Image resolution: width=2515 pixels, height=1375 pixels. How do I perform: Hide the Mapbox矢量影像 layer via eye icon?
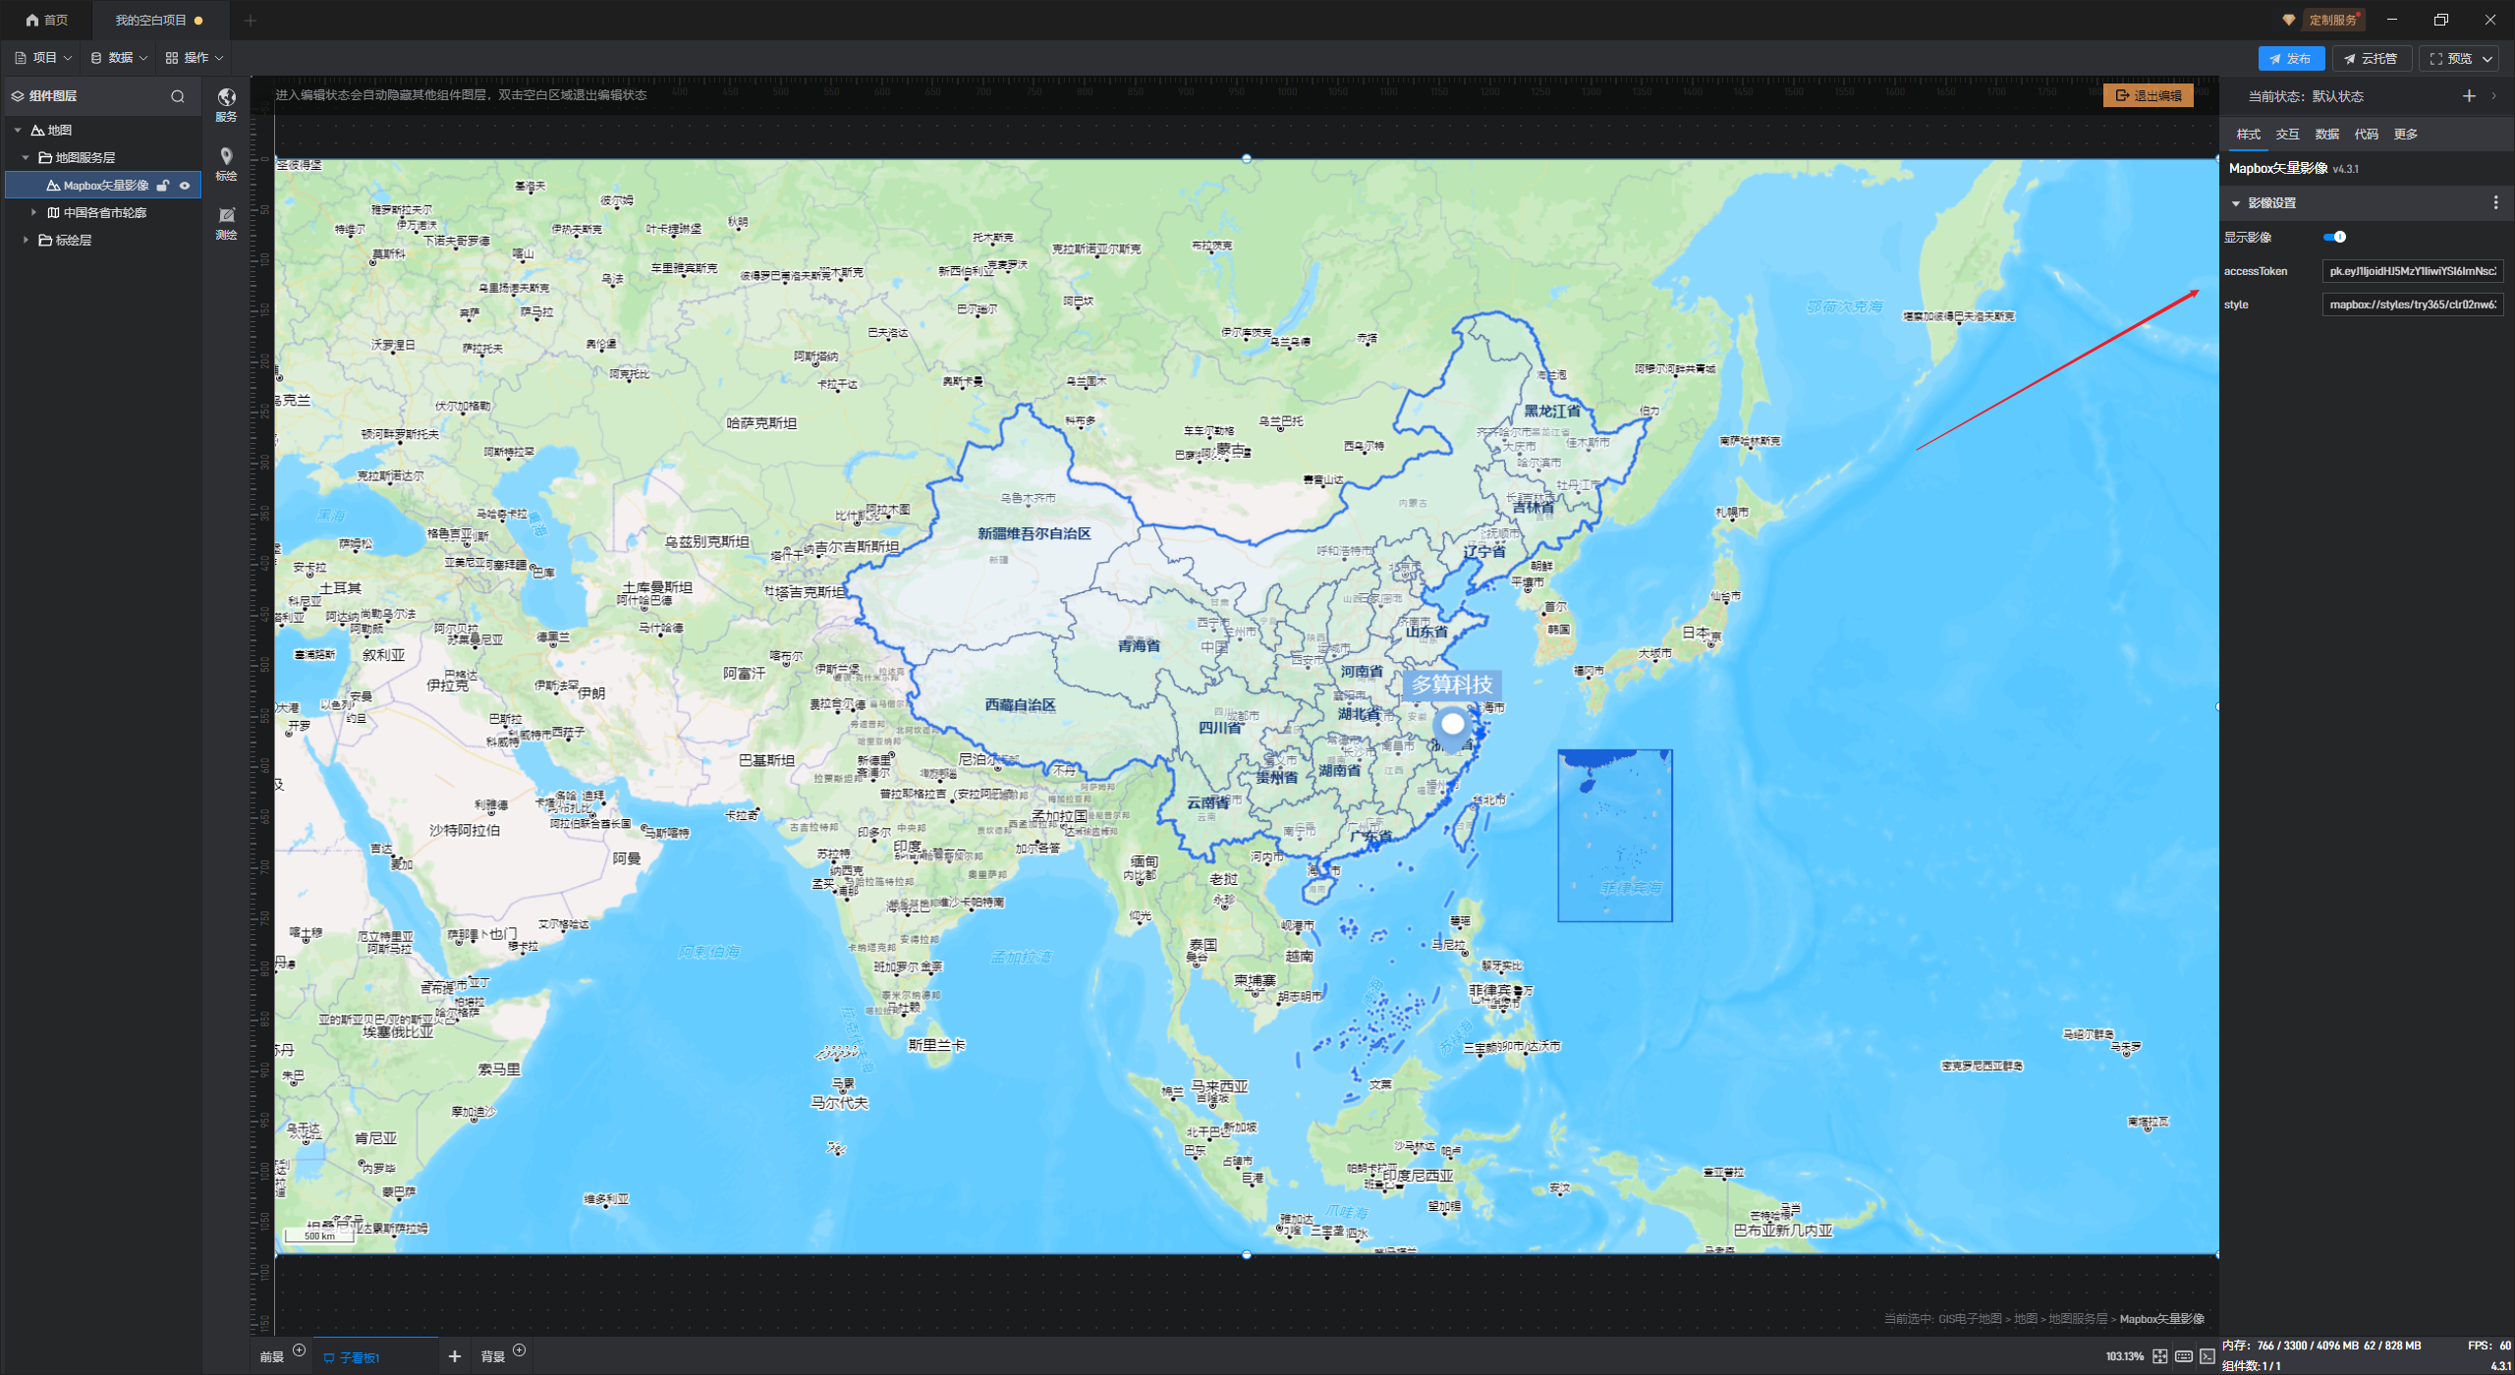[x=185, y=186]
